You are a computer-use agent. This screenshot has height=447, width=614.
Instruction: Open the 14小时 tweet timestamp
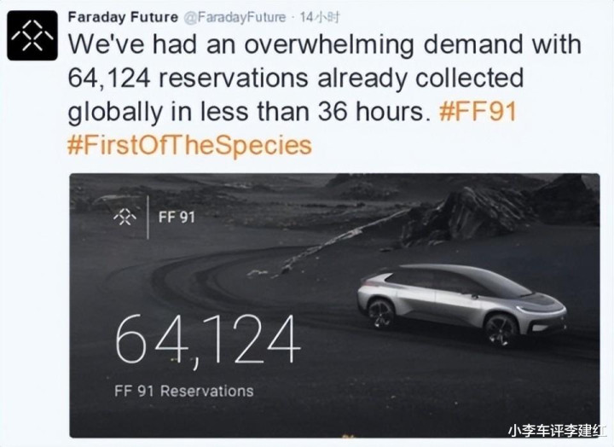click(x=320, y=18)
